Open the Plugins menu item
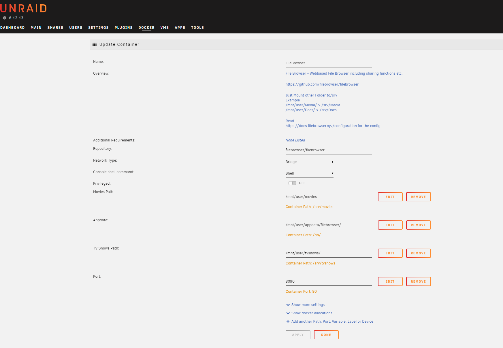Viewport: 503px width, 348px height. pos(123,28)
